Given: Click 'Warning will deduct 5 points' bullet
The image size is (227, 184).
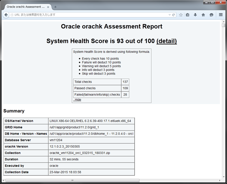Looking at the screenshot, I should pos(101,66).
